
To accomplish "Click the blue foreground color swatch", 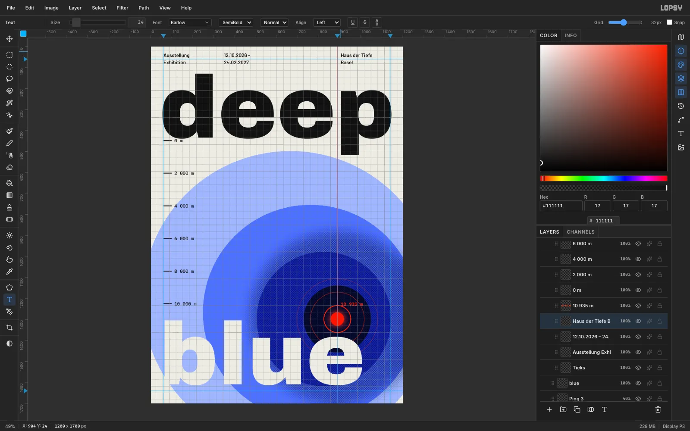I will click(23, 34).
